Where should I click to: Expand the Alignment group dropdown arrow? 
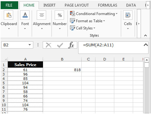(42, 28)
